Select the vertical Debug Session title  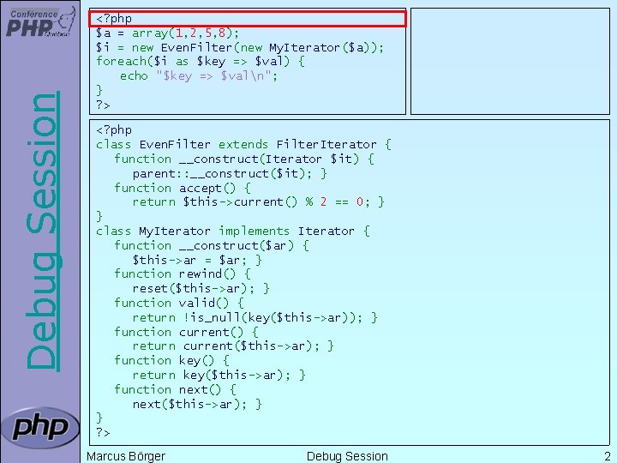pos(43,231)
